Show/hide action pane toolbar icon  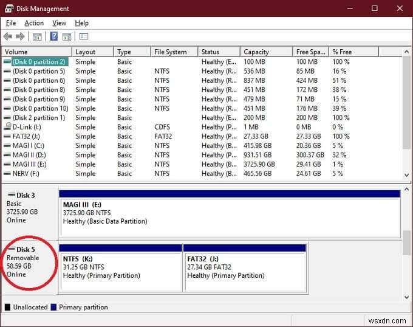click(x=67, y=36)
